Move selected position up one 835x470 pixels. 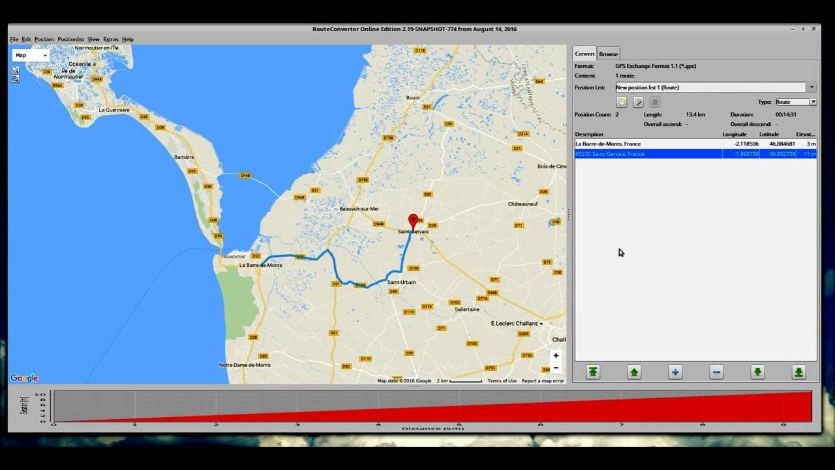coord(634,372)
